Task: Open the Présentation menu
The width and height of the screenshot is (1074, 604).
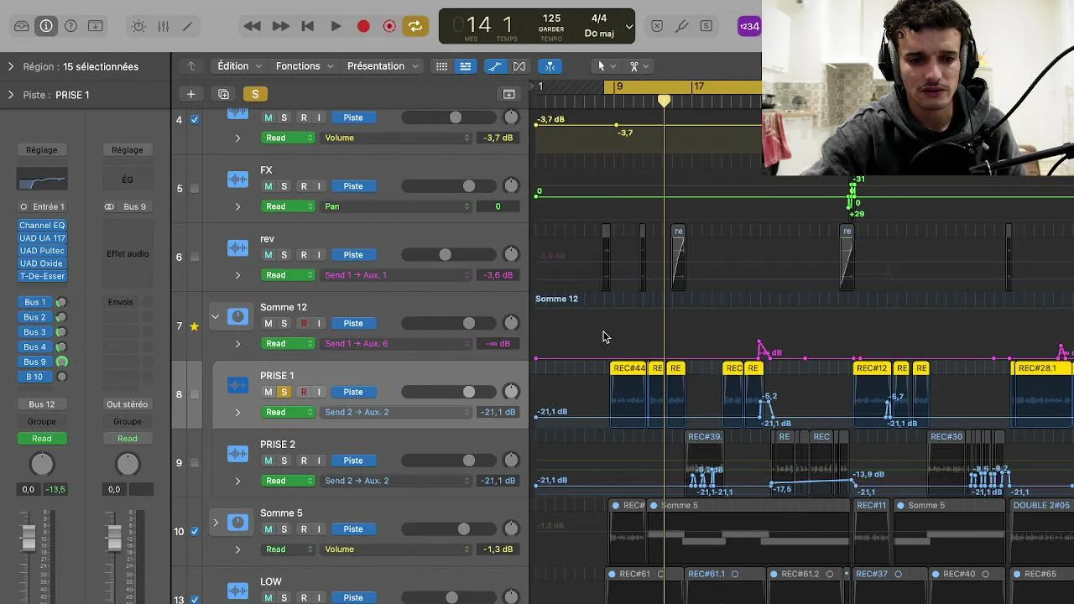Action: coord(383,66)
